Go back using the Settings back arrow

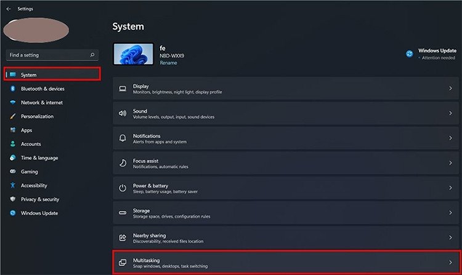[x=8, y=9]
